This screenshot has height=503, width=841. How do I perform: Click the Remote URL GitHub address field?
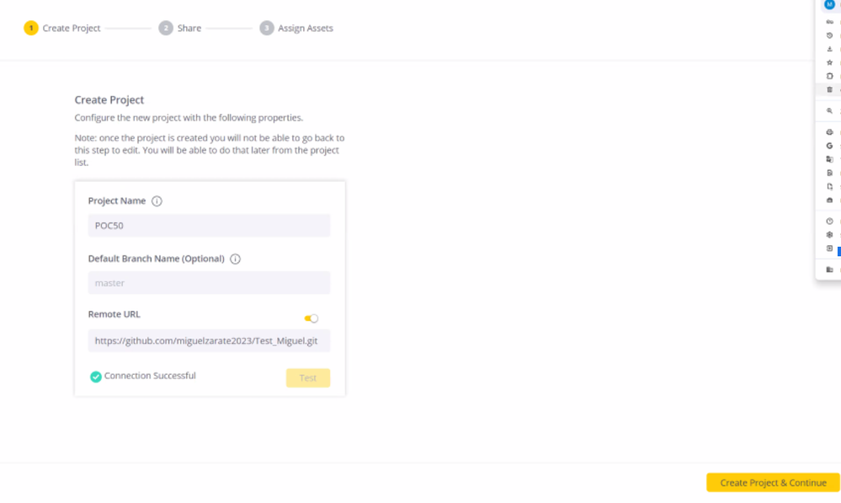[209, 340]
